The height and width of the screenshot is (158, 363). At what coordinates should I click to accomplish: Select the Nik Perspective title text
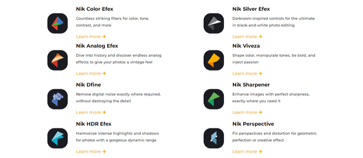253,124
